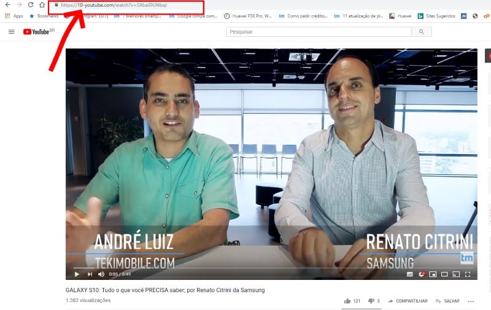Viewport: 491px width, 310px height.
Task: Skip to the next video
Action: [90, 274]
